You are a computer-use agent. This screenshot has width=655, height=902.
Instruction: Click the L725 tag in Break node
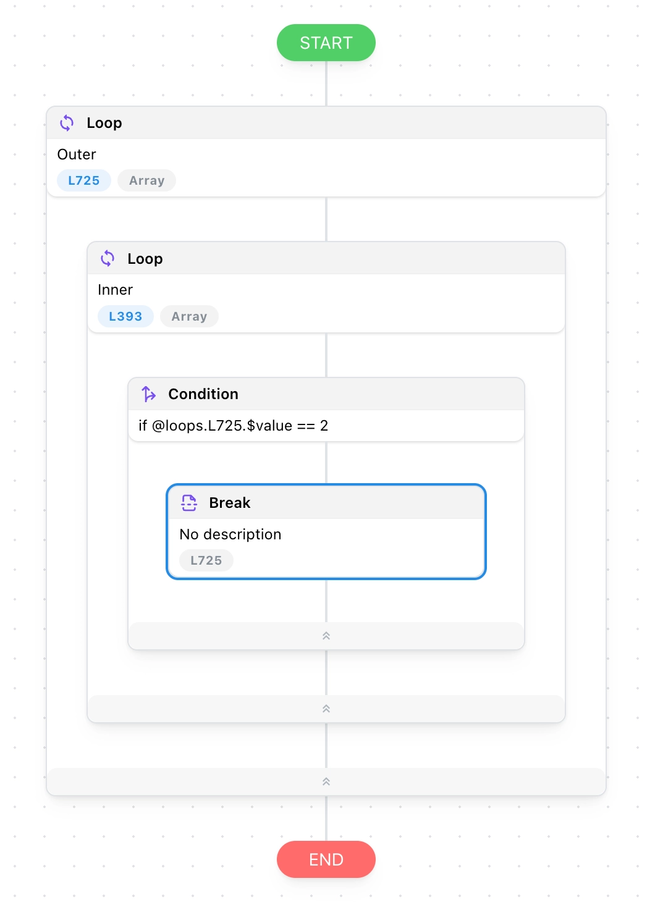coord(206,560)
